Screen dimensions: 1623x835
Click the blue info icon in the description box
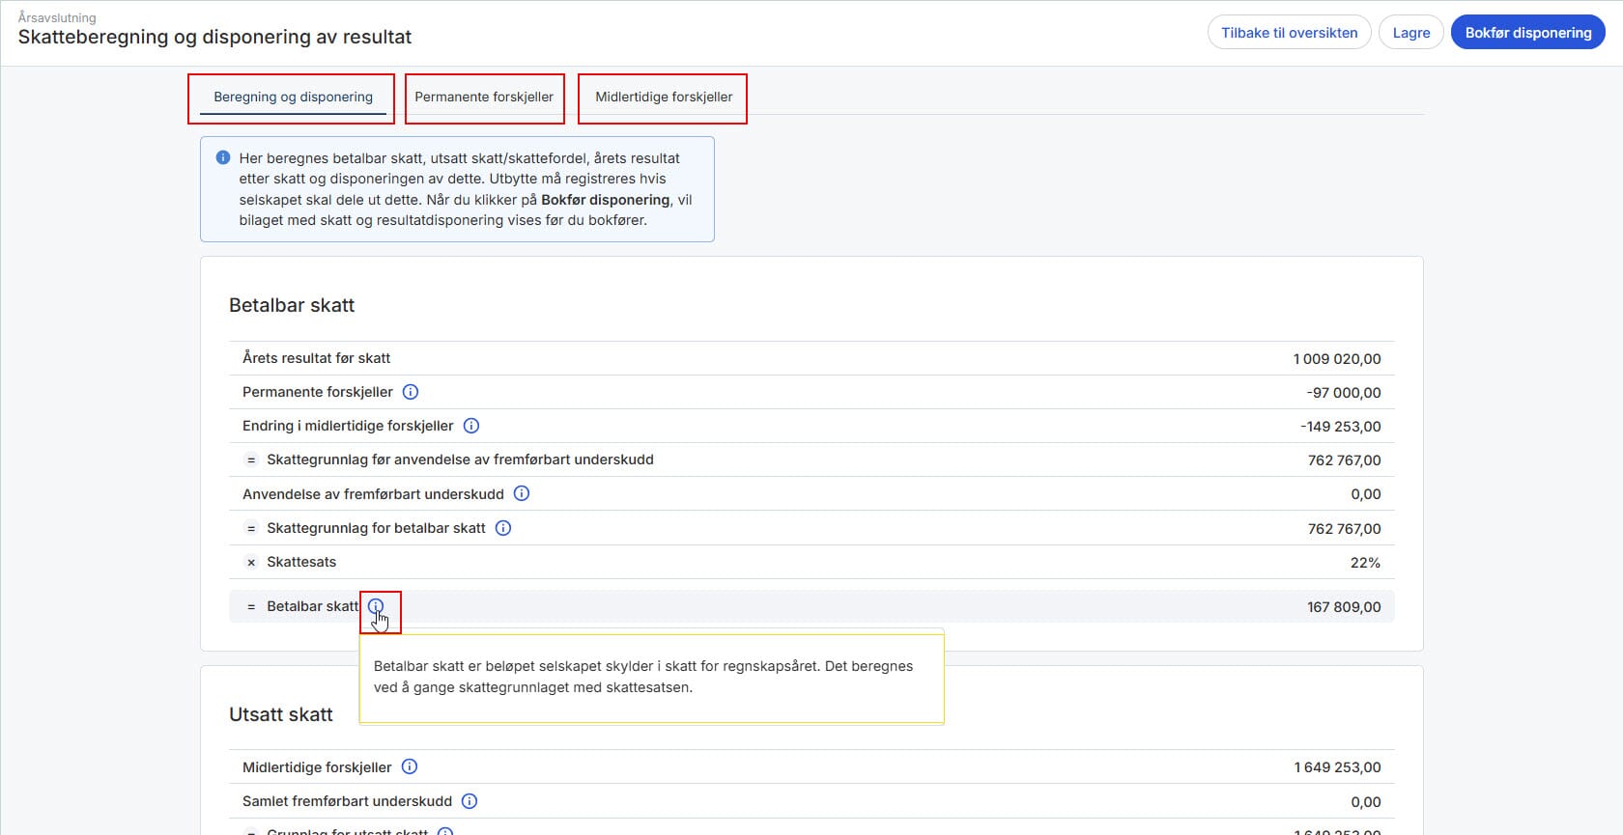point(223,157)
